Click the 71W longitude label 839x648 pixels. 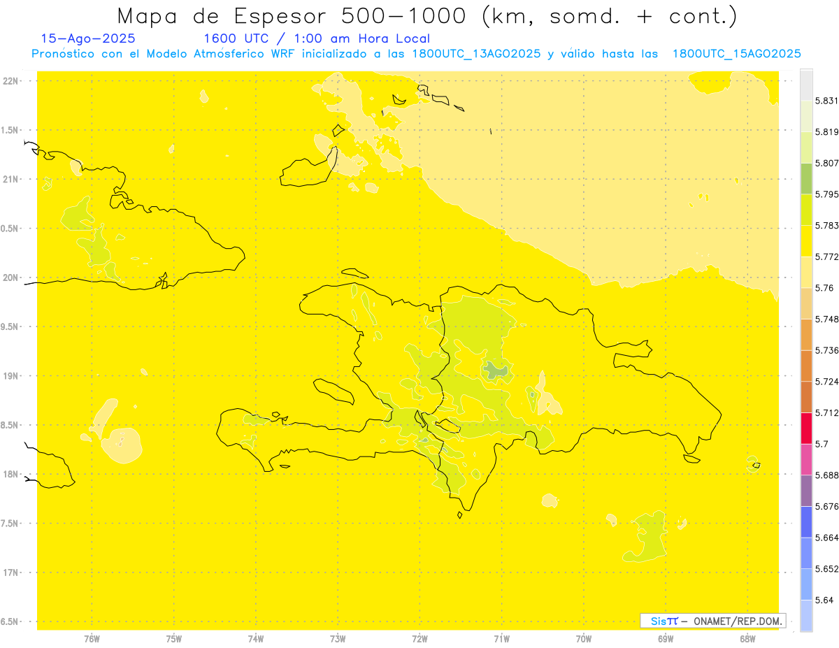click(501, 638)
